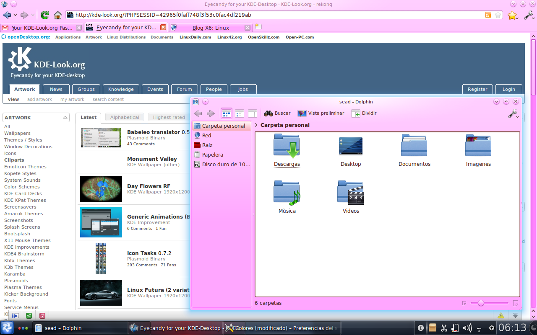Switch Dolphin to details view mode
Viewport: 537px width, 335px height.
(x=240, y=113)
